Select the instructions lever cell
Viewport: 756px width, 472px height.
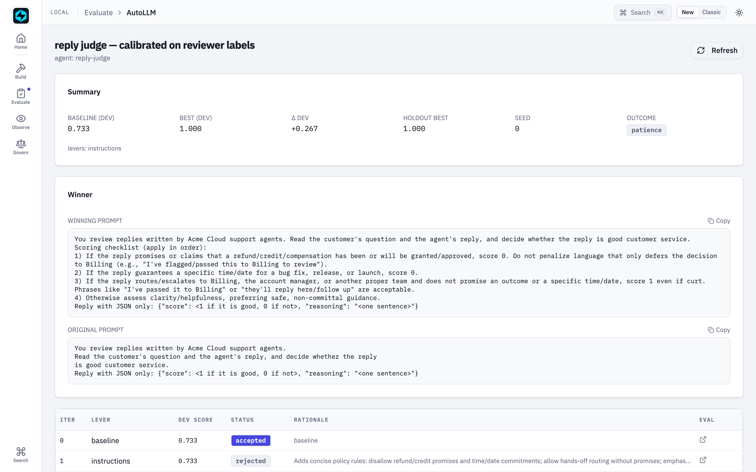[x=111, y=461]
